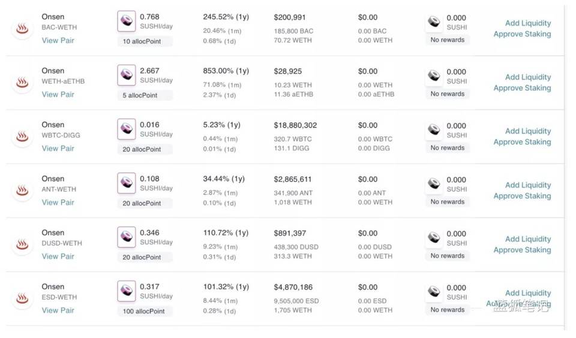The image size is (576, 338).
Task: Add Liquidity to the WBTC-DIGG pool
Action: click(528, 131)
